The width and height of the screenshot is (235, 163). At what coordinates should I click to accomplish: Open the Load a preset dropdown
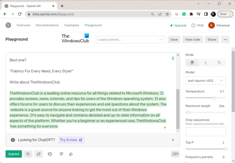pyautogui.click(x=130, y=40)
